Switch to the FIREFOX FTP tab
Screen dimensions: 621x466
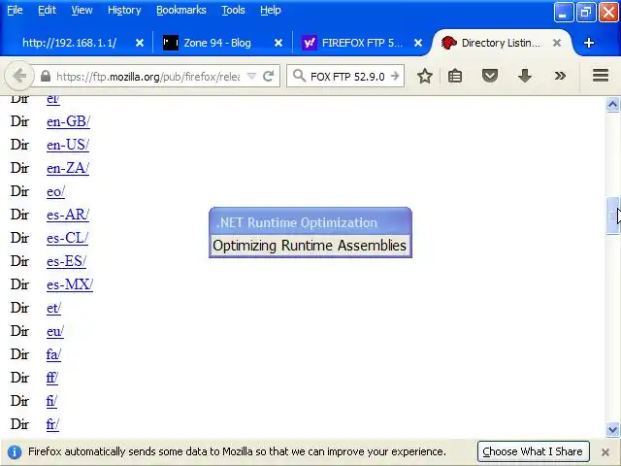coord(361,43)
